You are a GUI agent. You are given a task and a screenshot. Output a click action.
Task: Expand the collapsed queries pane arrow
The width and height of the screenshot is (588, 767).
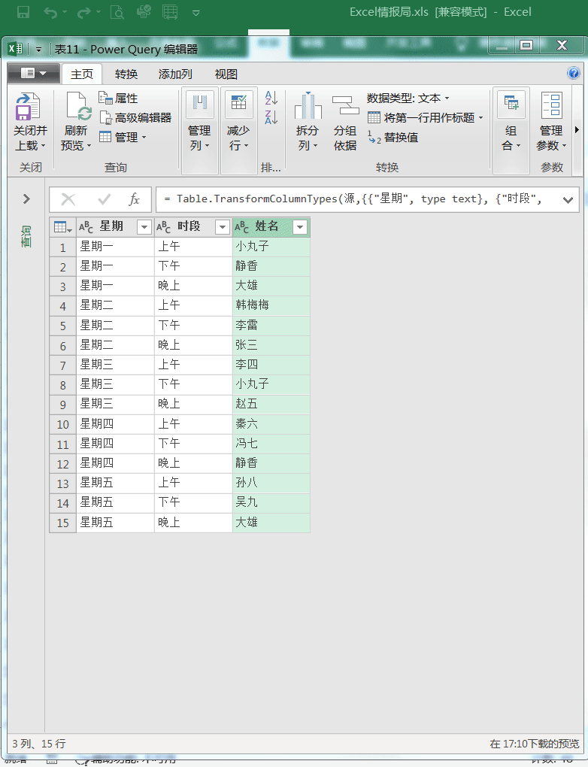click(x=26, y=199)
